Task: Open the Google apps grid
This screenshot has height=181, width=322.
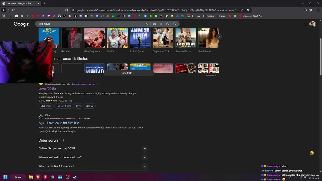Action: point(305,24)
